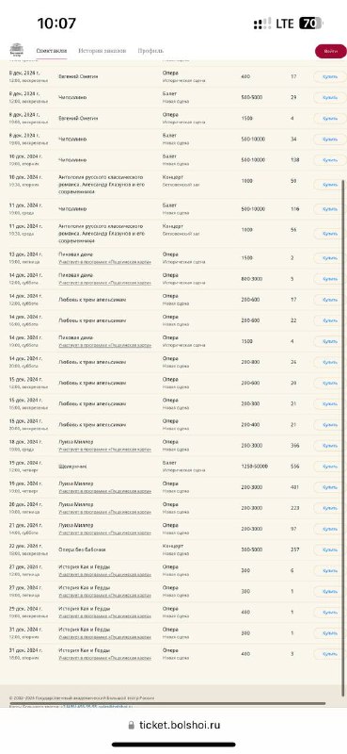Click the vertical page scrollbar

[x=342, y=433]
